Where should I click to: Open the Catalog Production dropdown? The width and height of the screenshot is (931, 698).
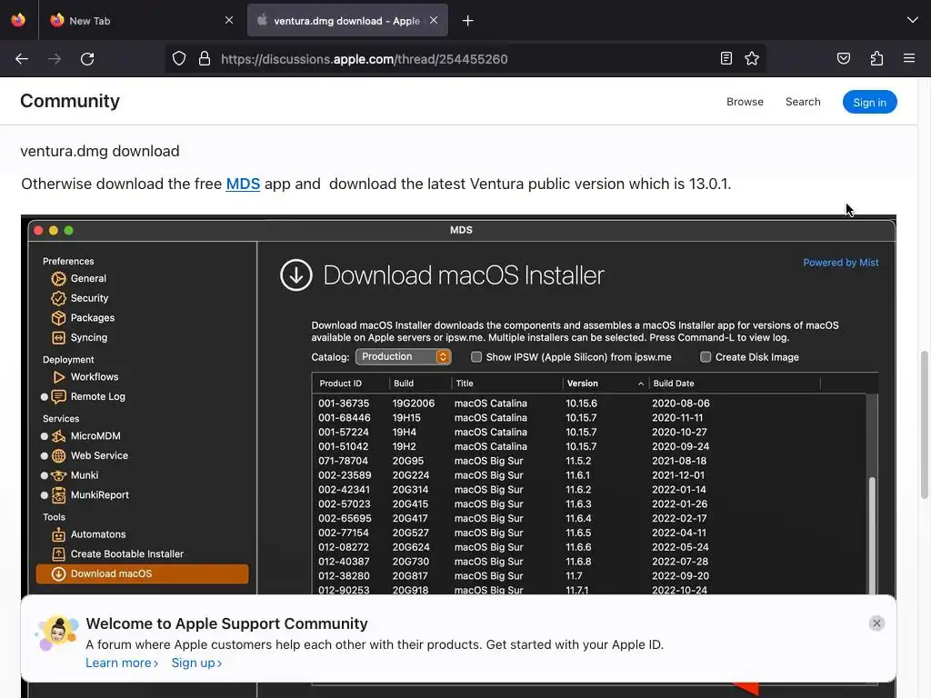(403, 356)
